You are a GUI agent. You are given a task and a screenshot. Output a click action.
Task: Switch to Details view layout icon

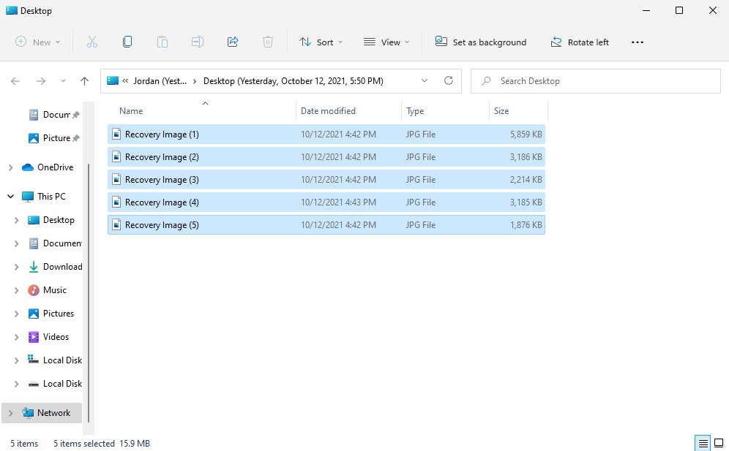(703, 443)
